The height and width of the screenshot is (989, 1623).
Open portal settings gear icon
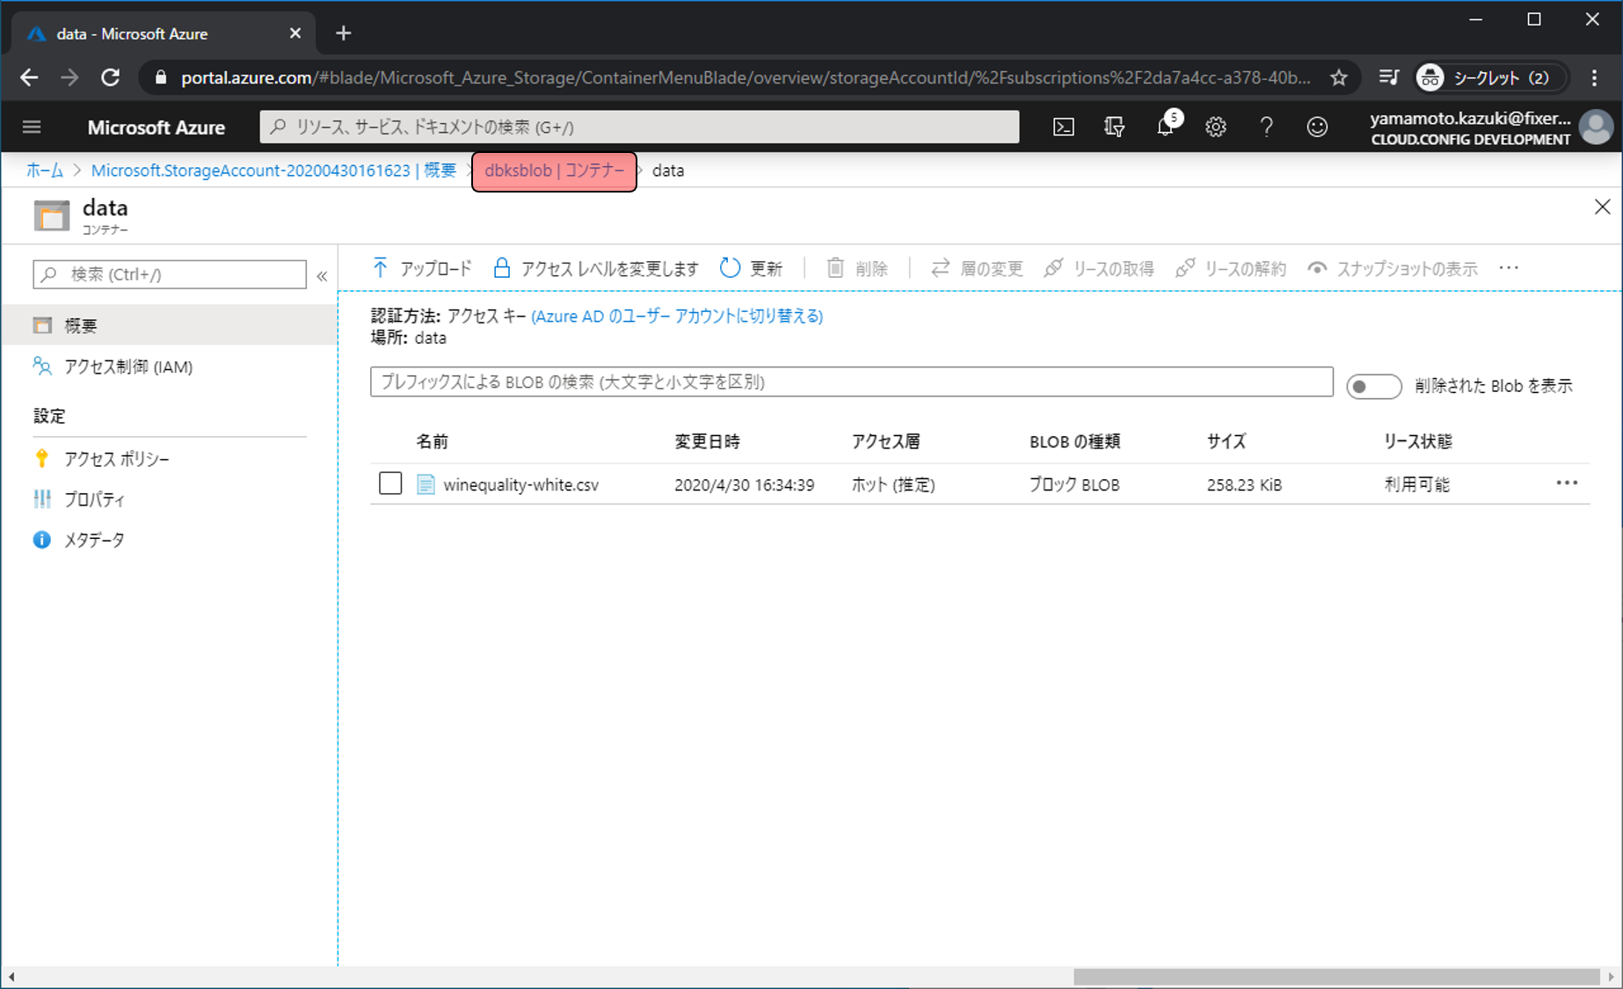tap(1215, 127)
